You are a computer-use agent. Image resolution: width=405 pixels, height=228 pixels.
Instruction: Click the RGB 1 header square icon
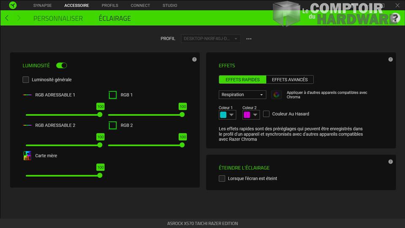click(113, 95)
